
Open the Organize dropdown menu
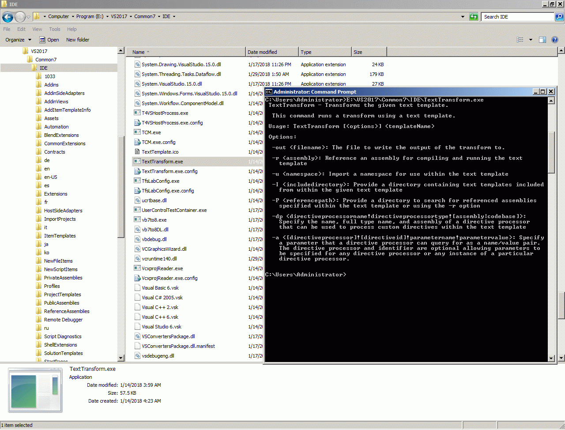point(19,40)
